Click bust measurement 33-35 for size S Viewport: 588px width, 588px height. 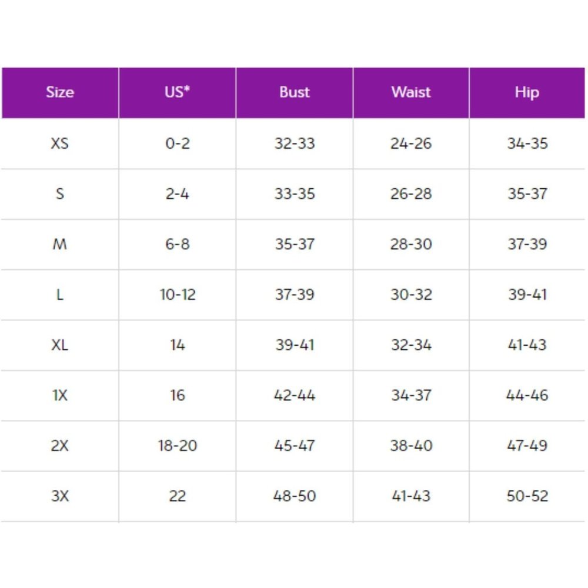[x=294, y=194]
